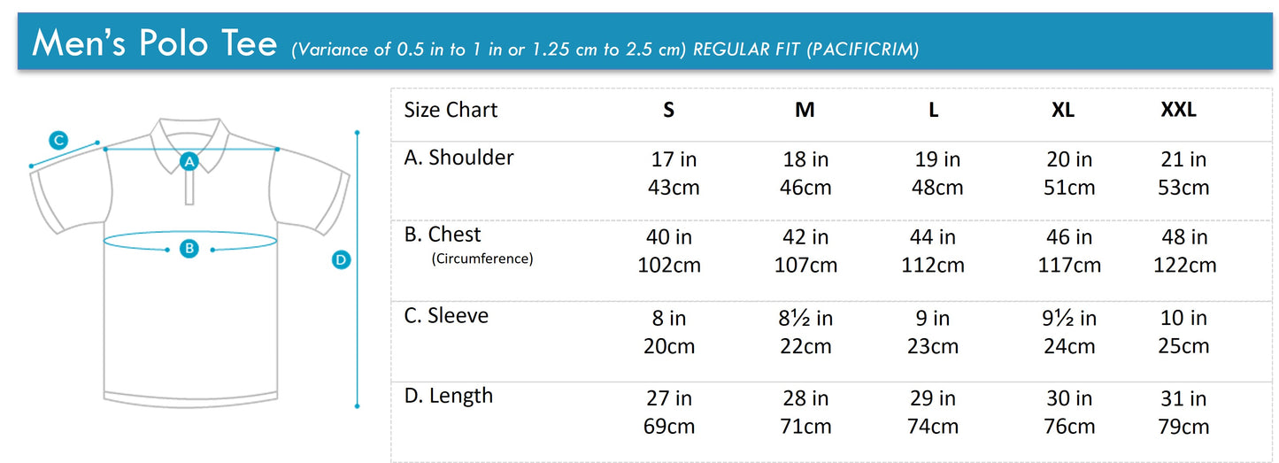
Task: Click the Size Chart header label
Action: pyautogui.click(x=451, y=110)
